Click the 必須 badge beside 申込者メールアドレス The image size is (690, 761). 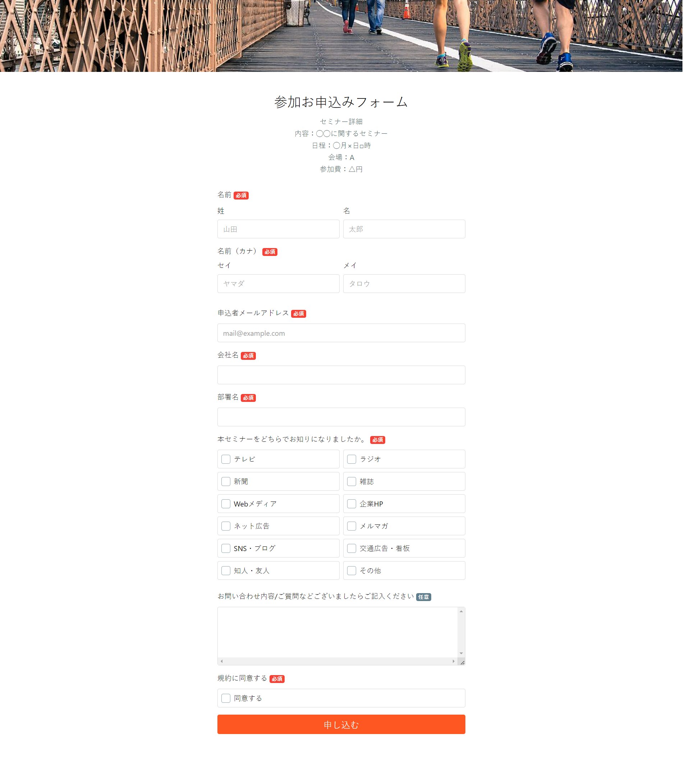pos(298,314)
